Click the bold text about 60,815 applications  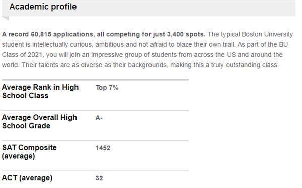[104, 34]
